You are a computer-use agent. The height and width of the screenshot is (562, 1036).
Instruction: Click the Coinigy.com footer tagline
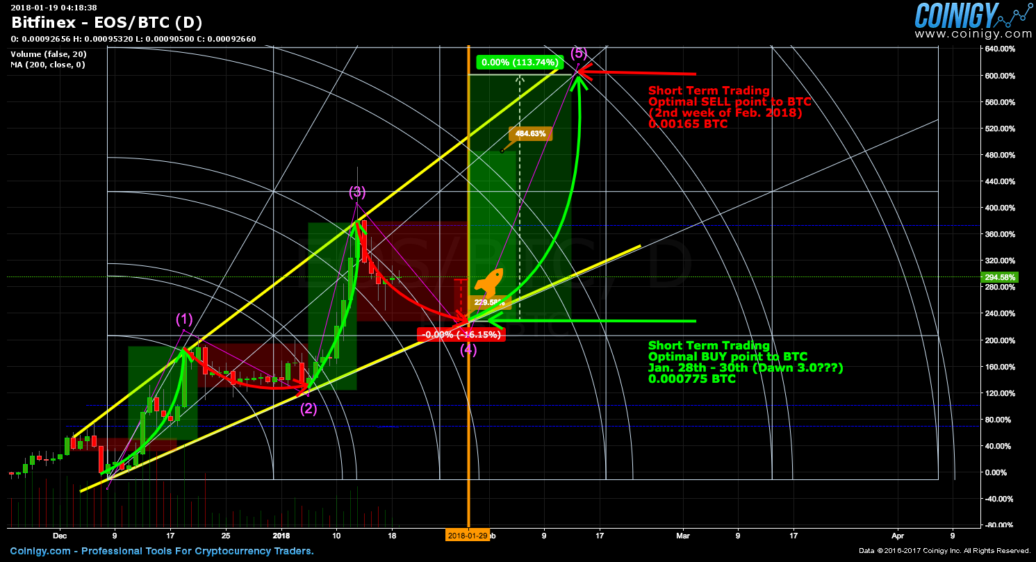162,551
